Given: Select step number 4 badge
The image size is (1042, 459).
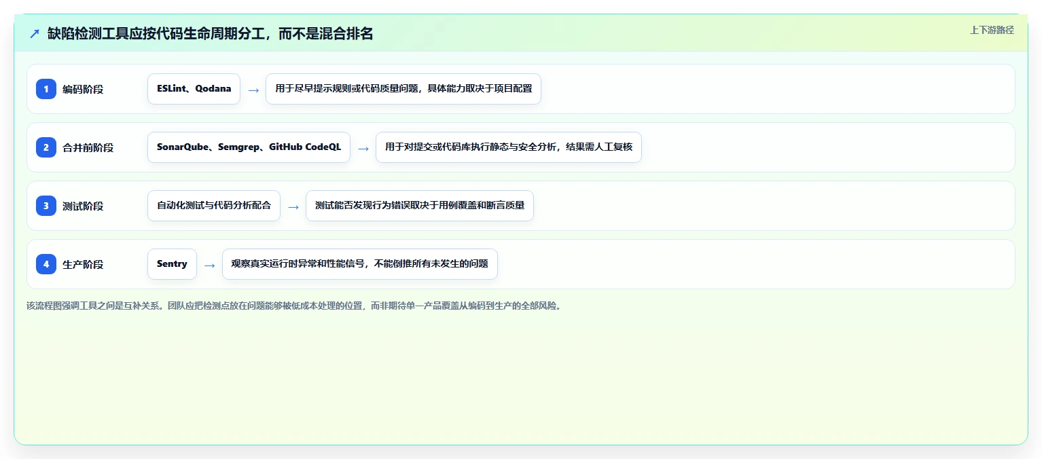Looking at the screenshot, I should (x=46, y=264).
